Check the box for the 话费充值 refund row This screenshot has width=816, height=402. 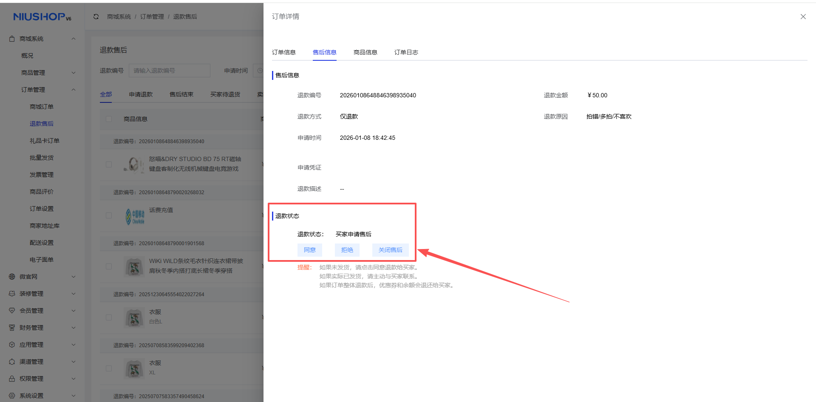[x=109, y=215]
